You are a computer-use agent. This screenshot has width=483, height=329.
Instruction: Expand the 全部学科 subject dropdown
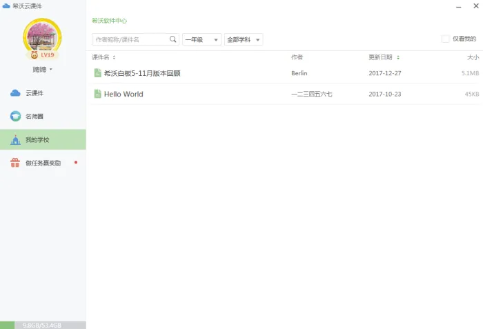click(x=244, y=40)
